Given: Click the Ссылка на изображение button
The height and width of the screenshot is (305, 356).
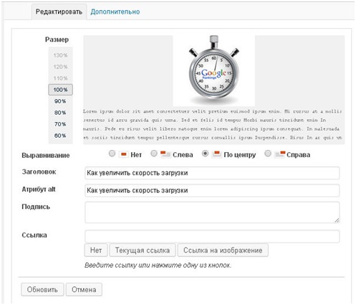Looking at the screenshot, I should 223,250.
